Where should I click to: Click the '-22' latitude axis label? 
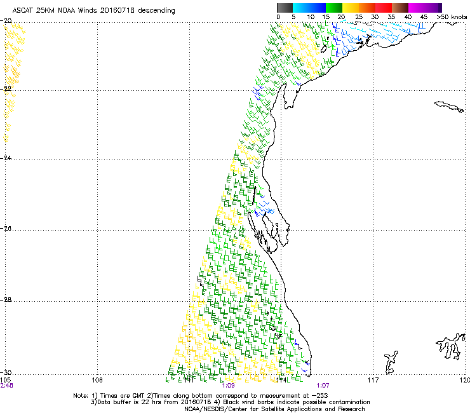pos(6,88)
